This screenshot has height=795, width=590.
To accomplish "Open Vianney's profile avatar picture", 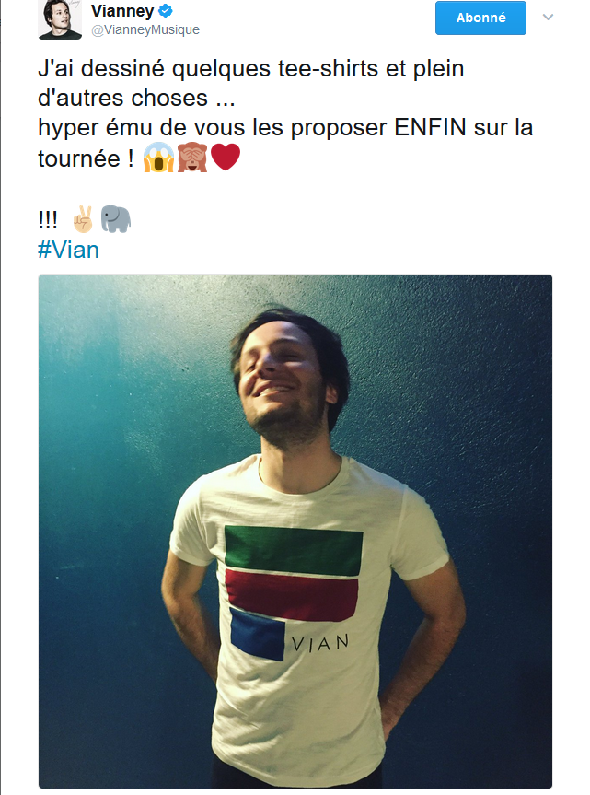I will (x=60, y=19).
